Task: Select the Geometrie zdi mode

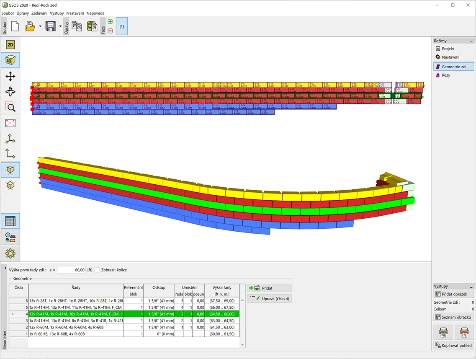Action: [x=453, y=67]
